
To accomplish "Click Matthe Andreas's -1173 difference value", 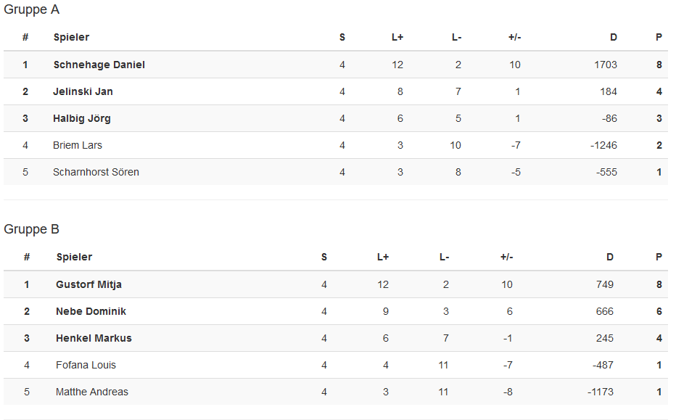I will point(600,392).
